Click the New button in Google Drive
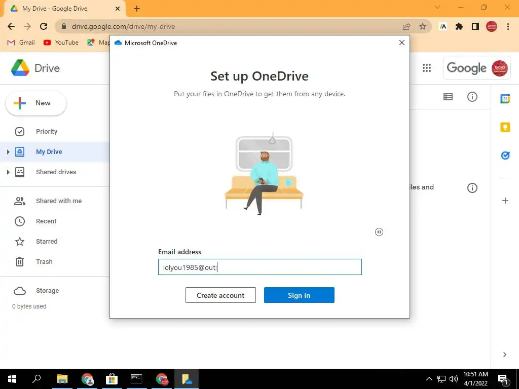 (36, 103)
